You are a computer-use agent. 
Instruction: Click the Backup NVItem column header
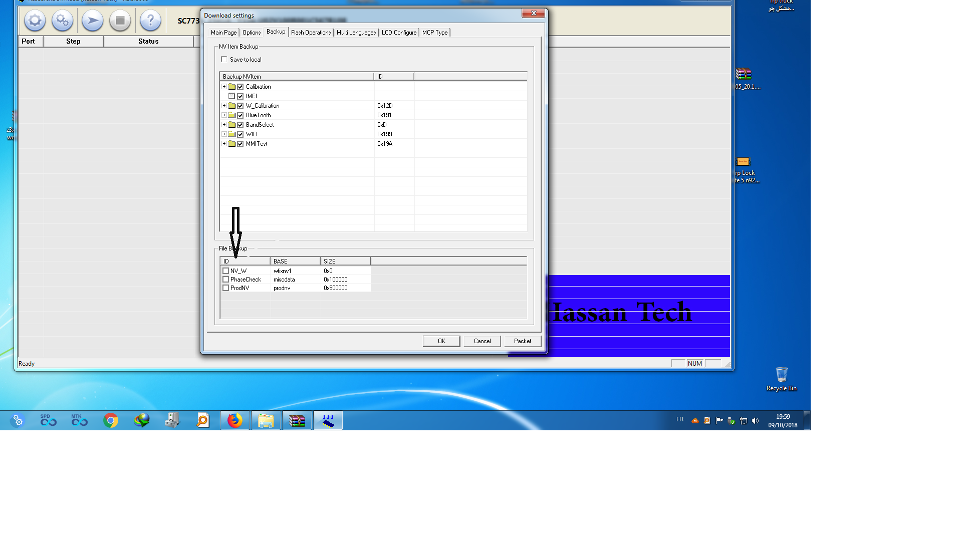tap(297, 77)
